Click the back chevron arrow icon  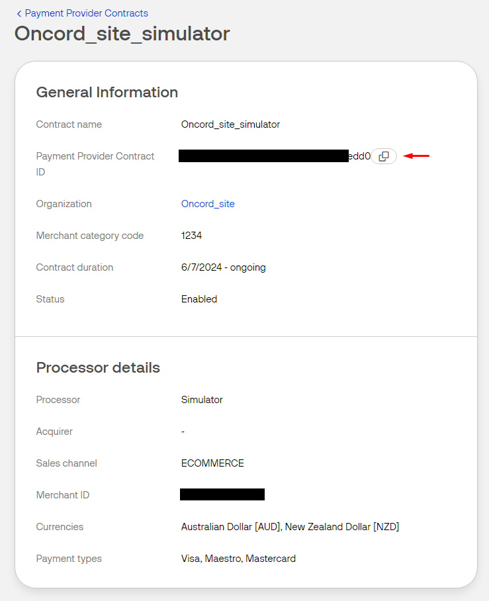(19, 13)
